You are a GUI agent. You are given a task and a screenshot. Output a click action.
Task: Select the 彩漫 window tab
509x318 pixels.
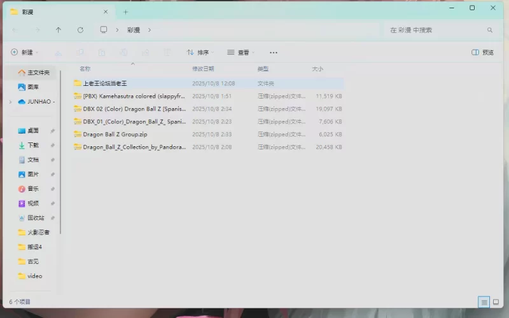(59, 12)
